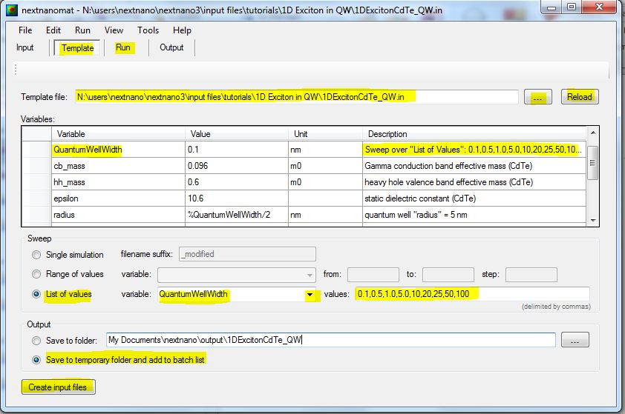The width and height of the screenshot is (625, 414).
Task: Click the variables table vertical scrollbar
Action: pos(592,163)
